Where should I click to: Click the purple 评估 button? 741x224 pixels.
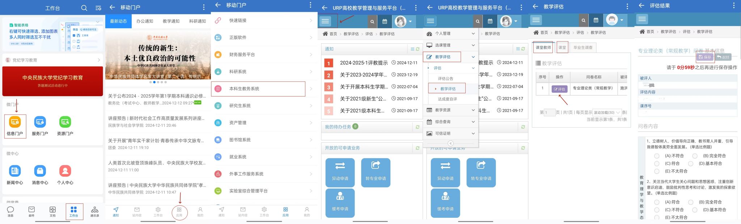[x=559, y=89]
